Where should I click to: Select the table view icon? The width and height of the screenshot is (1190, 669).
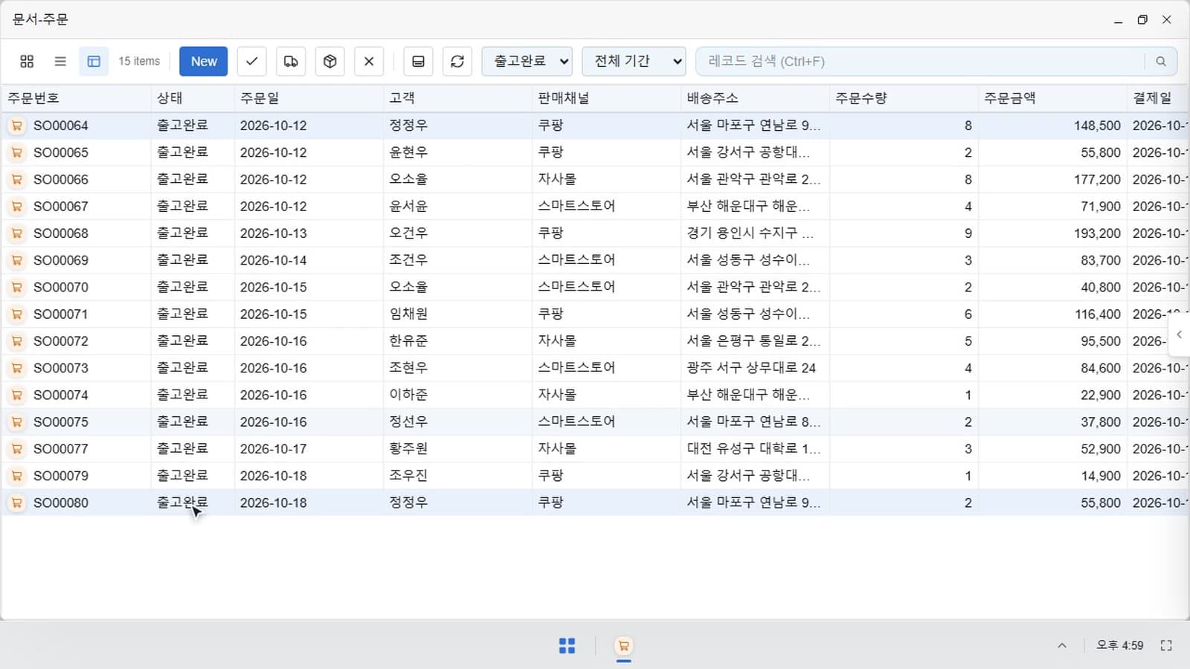[x=94, y=62]
